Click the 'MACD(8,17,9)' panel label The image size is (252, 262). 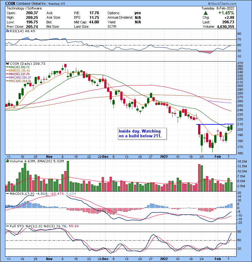[22, 194]
